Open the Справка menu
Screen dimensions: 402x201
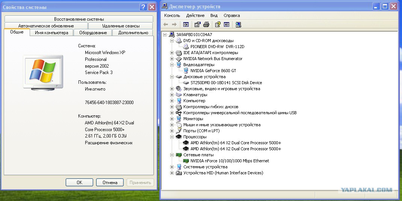tap(232, 15)
